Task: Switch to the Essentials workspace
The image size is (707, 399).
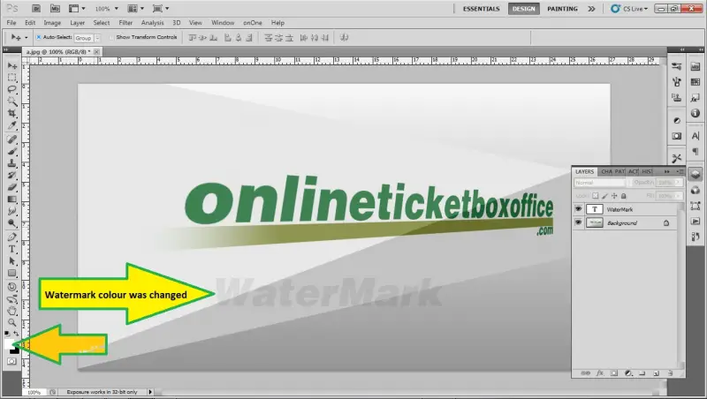Action: click(x=481, y=9)
